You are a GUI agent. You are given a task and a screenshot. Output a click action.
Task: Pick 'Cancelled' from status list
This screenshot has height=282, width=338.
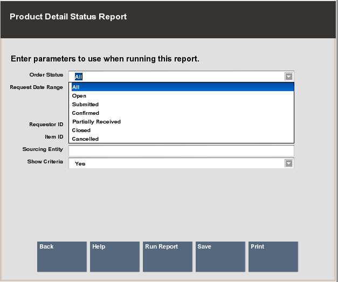183,139
